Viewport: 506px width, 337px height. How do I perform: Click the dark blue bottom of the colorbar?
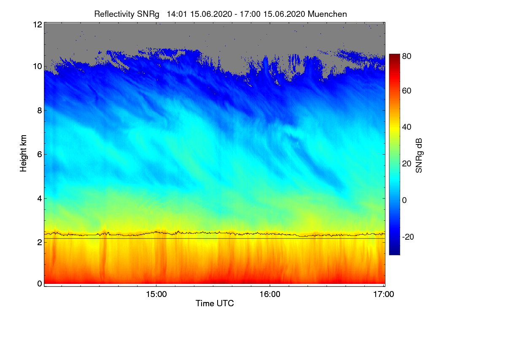coord(394,251)
